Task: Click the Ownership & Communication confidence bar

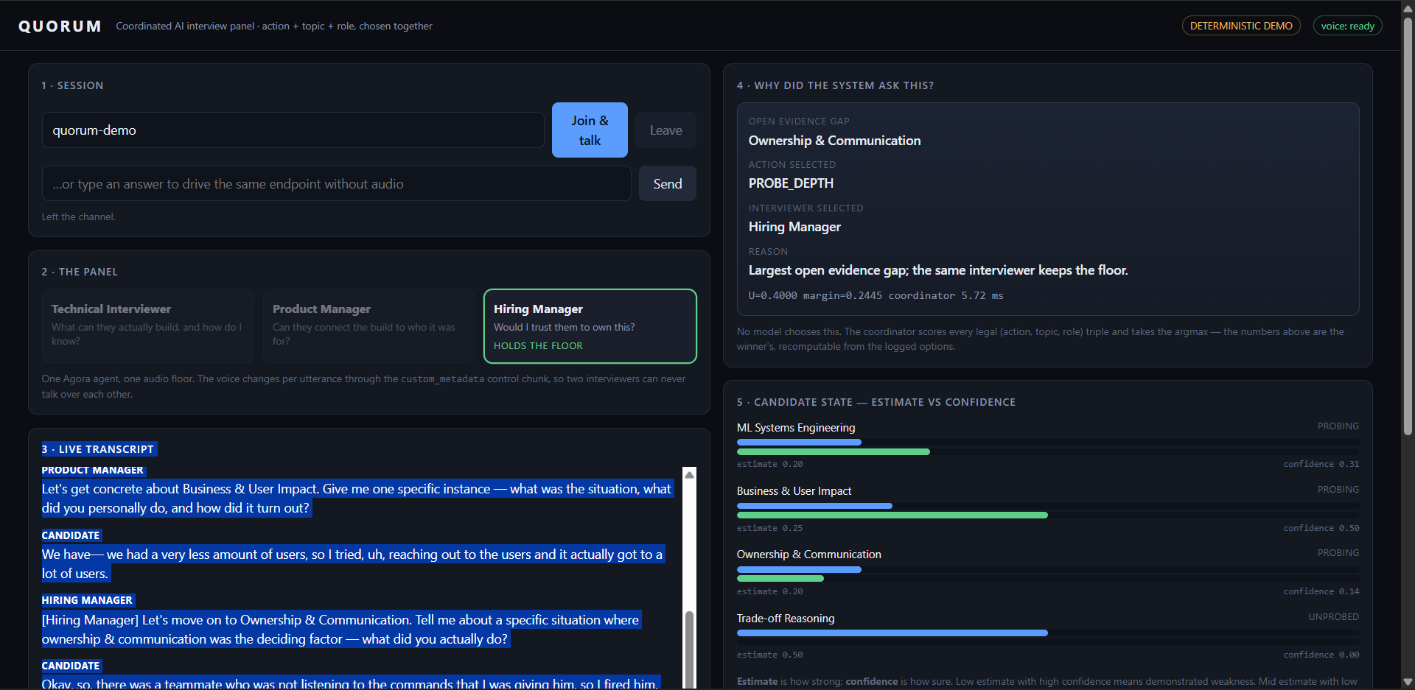Action: pos(780,579)
